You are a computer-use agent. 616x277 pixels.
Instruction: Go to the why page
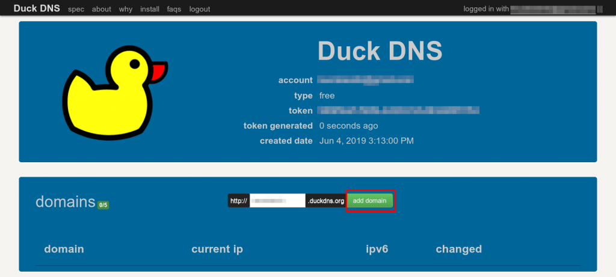[125, 9]
